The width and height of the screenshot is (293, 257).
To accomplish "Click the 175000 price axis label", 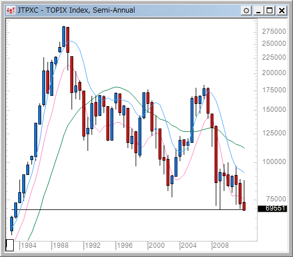I will 274,90.
